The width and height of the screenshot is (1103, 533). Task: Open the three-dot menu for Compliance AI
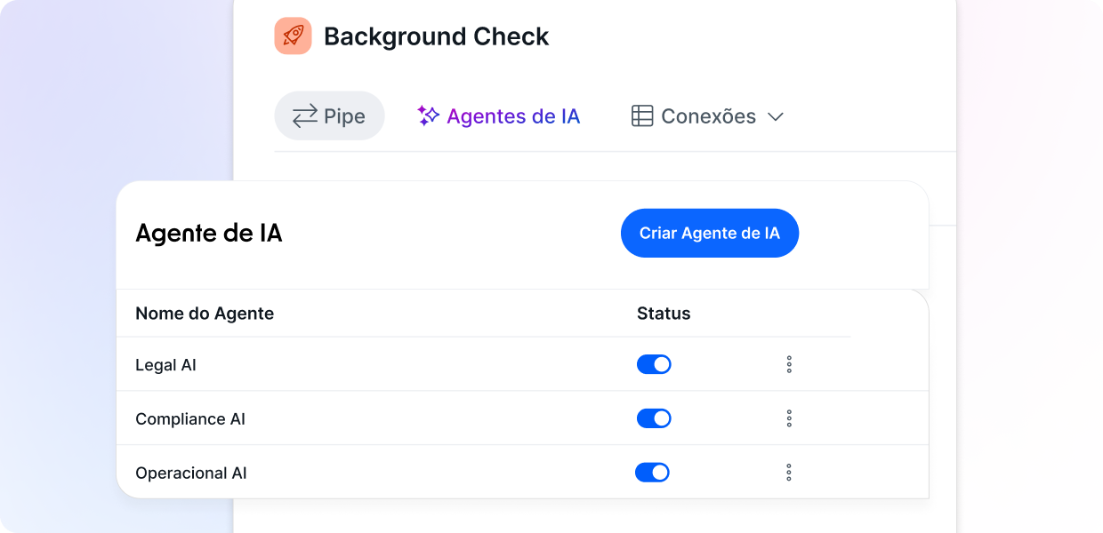point(789,418)
